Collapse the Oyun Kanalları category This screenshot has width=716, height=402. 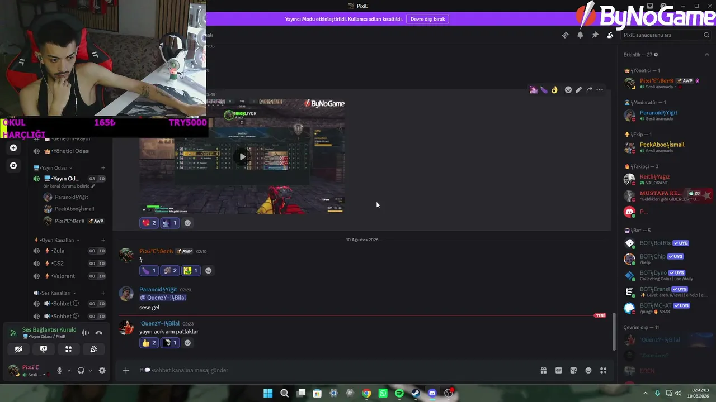pyautogui.click(x=57, y=240)
